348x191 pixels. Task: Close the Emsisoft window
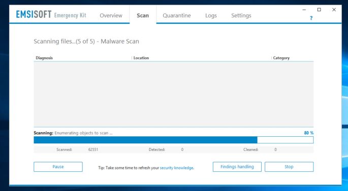click(334, 10)
